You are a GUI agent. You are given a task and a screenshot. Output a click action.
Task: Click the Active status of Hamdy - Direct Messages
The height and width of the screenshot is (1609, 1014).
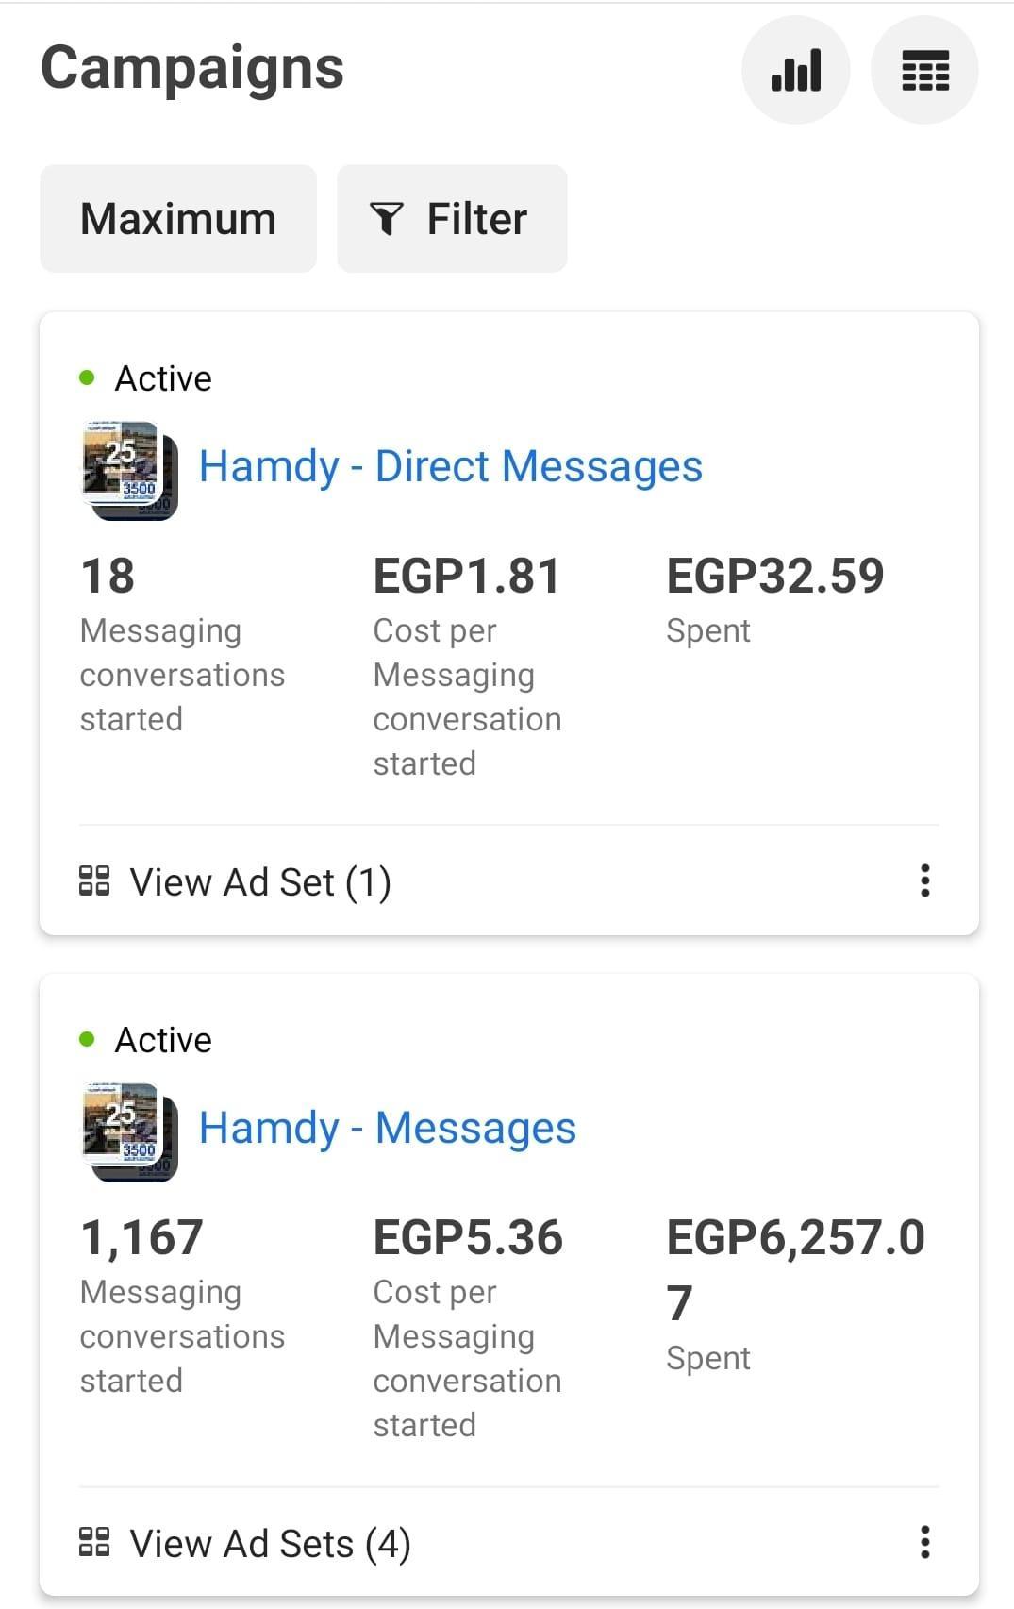click(162, 378)
